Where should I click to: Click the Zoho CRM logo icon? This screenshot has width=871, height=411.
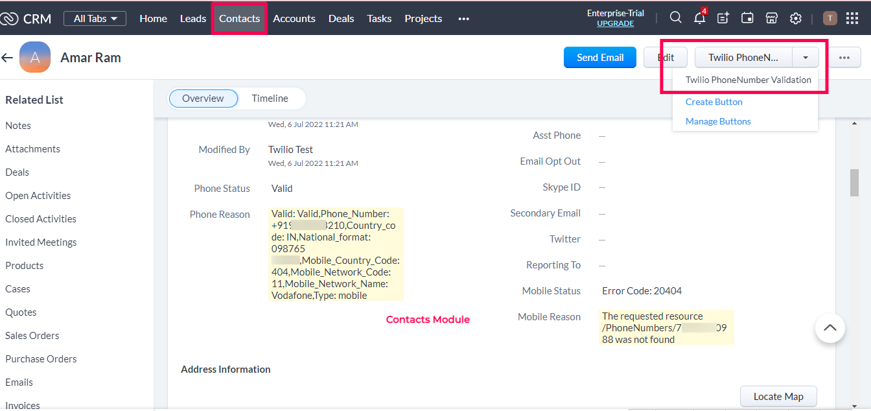point(9,19)
